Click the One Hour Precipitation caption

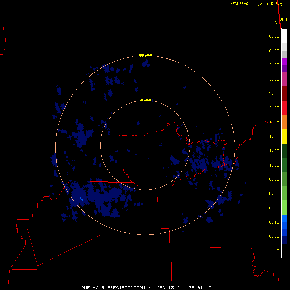point(113,288)
